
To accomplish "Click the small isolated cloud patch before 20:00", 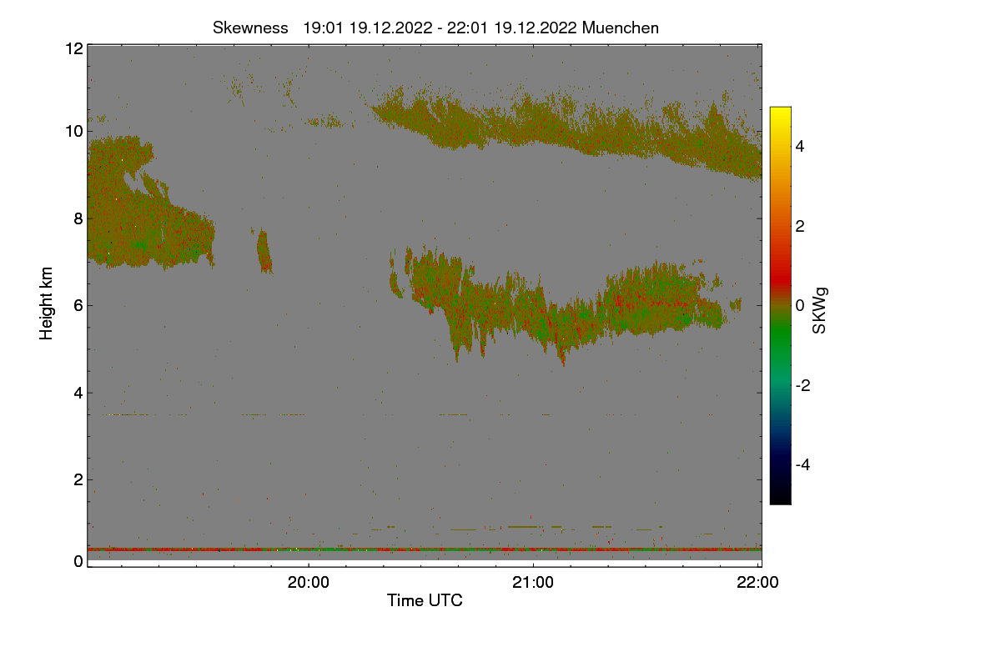I will (264, 252).
